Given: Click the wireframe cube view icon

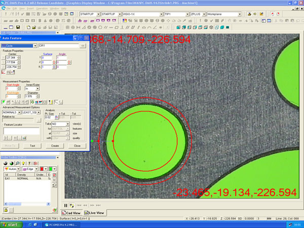Looking at the screenshot, I should tap(216, 27).
